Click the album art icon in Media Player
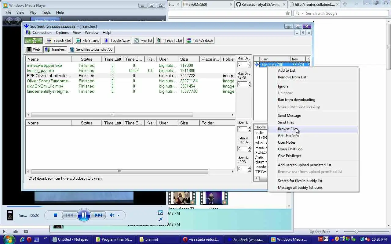The height and width of the screenshot is (244, 391). coord(10,215)
